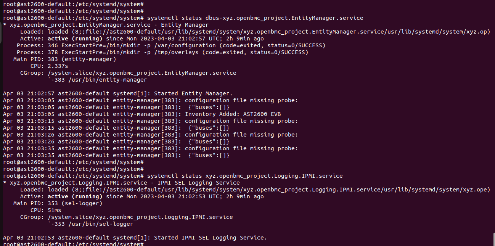The height and width of the screenshot is (246, 495).
Task: Click the CPU 2.337s value
Action: point(59,66)
